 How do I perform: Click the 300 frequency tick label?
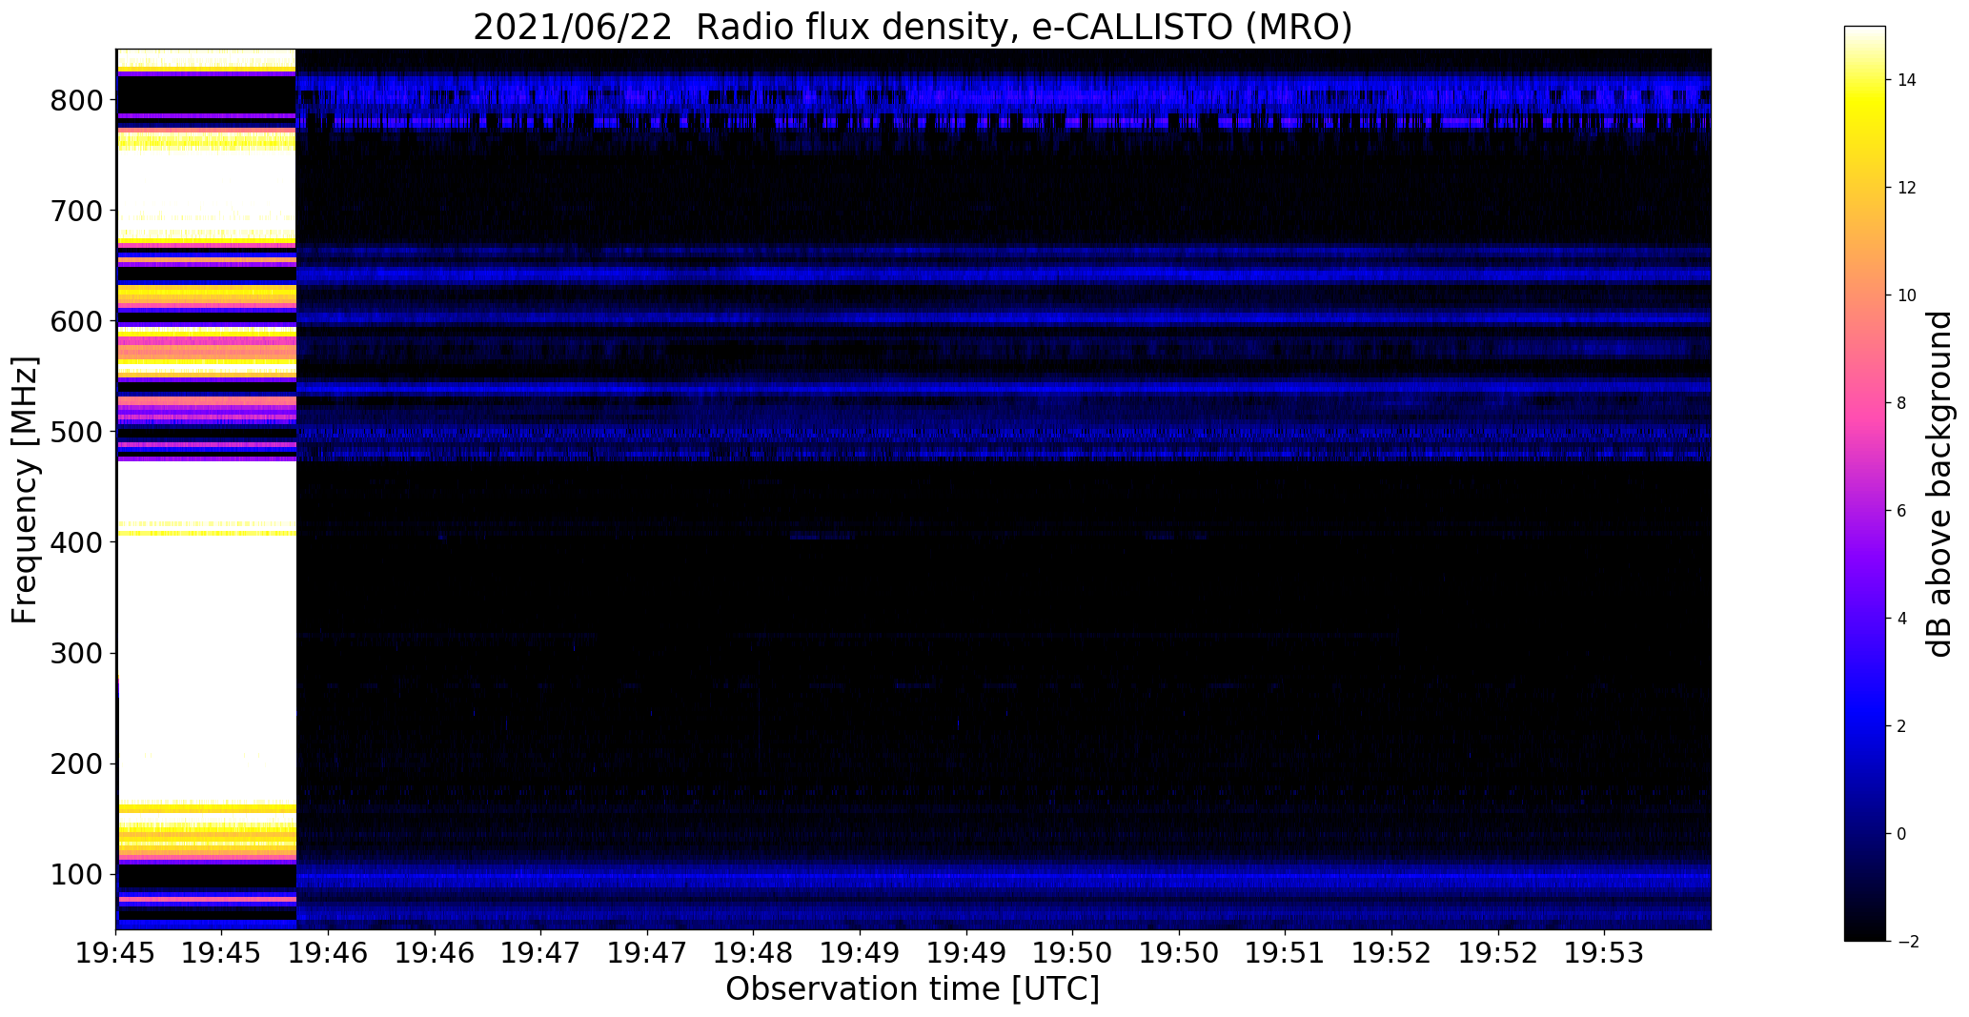coord(76,653)
